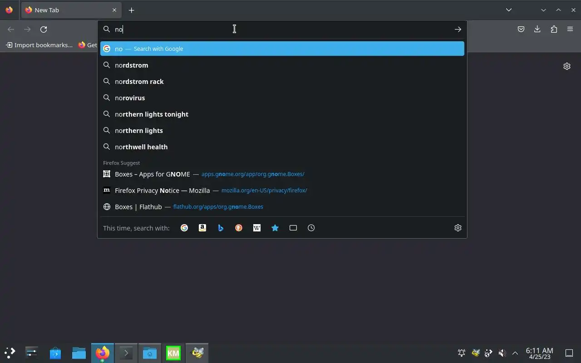Open the connected-dots tray icon
Image resolution: width=581 pixels, height=363 pixels.
488,353
